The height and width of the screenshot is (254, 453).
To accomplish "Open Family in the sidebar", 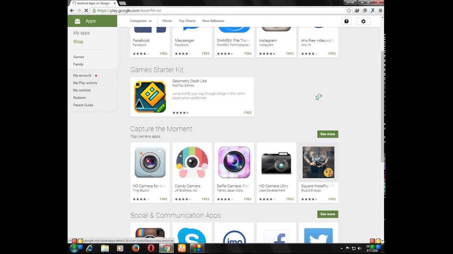I will click(x=78, y=64).
